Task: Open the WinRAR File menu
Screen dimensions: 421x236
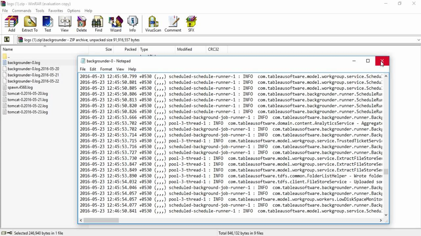Action: click(x=5, y=10)
